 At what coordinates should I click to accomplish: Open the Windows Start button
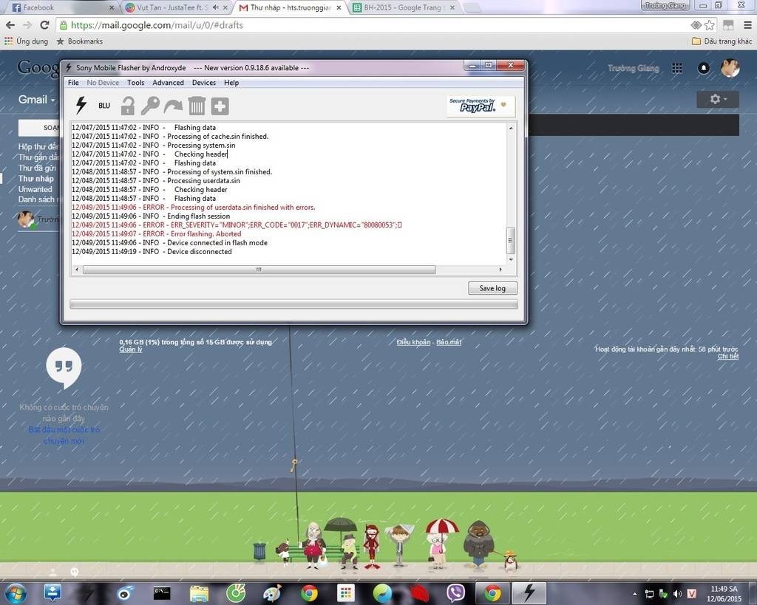pyautogui.click(x=16, y=593)
